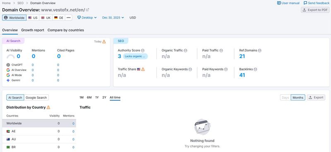Click the Mentions column header in countries table
The image size is (331, 152).
[x=69, y=116]
